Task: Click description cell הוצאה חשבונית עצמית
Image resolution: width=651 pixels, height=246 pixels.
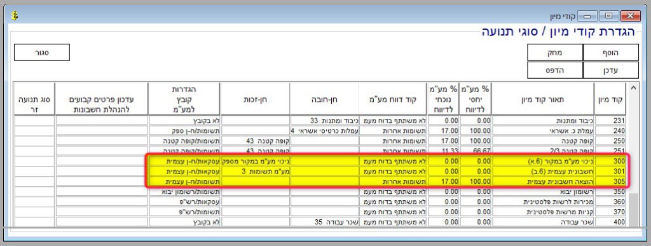Action: 543,181
